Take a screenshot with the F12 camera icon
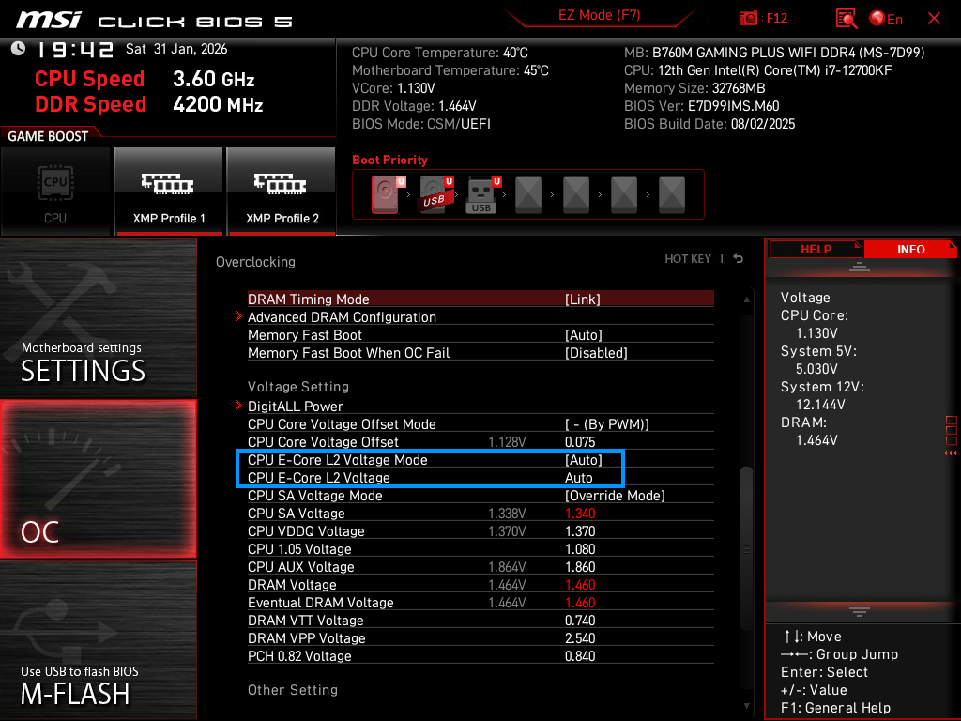This screenshot has height=721, width=961. [748, 19]
